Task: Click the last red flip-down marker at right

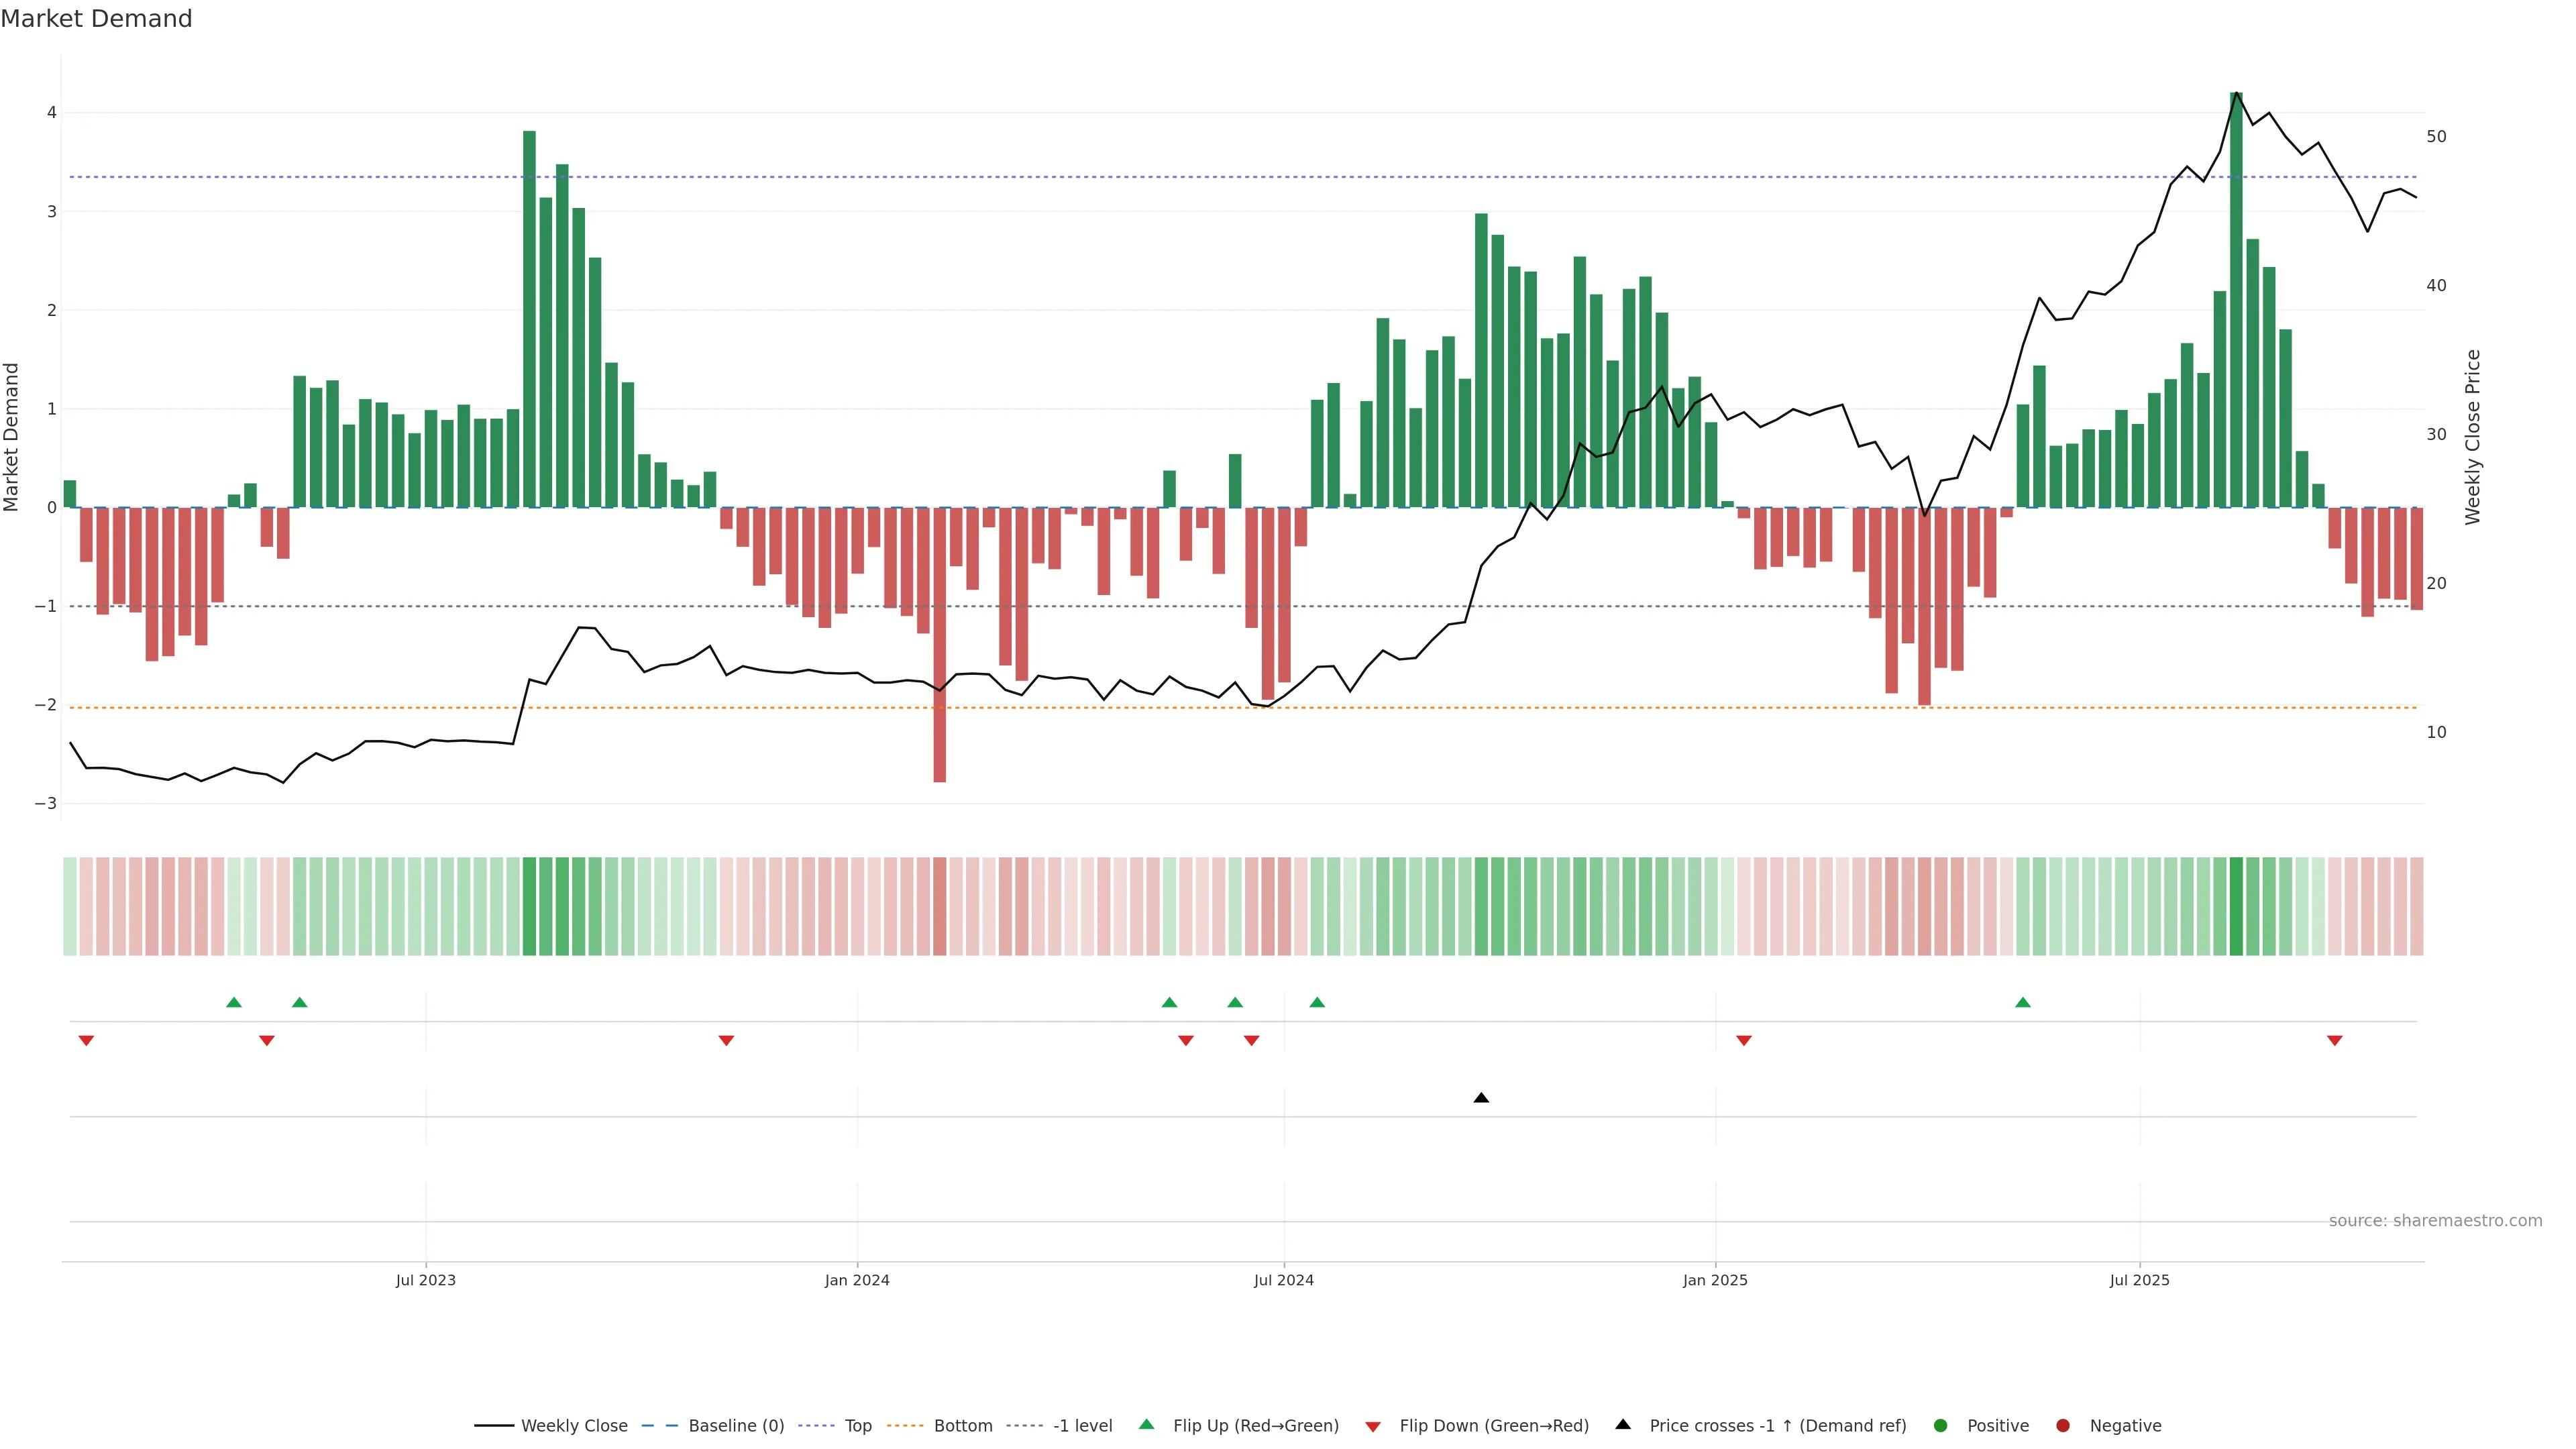Action: [x=2335, y=1041]
